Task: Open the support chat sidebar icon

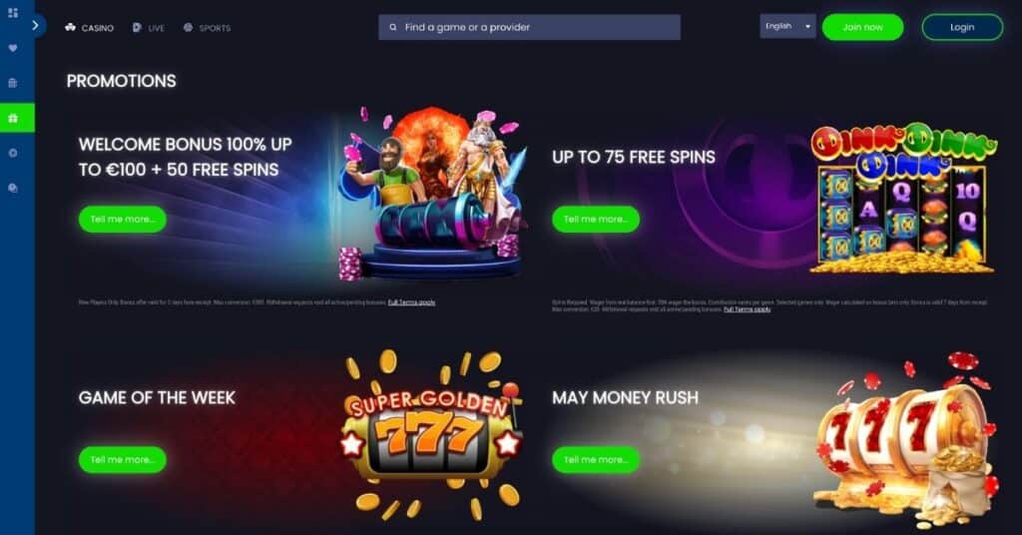Action: [x=13, y=189]
